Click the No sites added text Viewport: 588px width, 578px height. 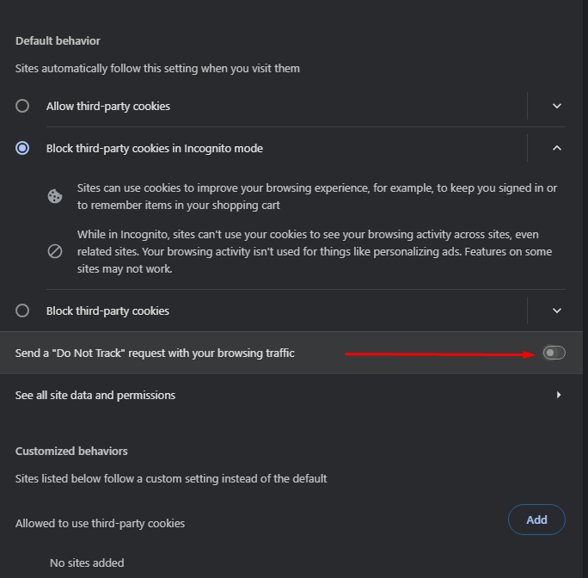[87, 563]
